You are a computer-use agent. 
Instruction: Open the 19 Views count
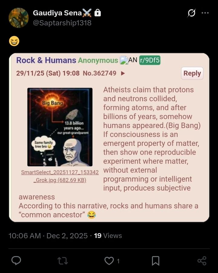[108, 236]
